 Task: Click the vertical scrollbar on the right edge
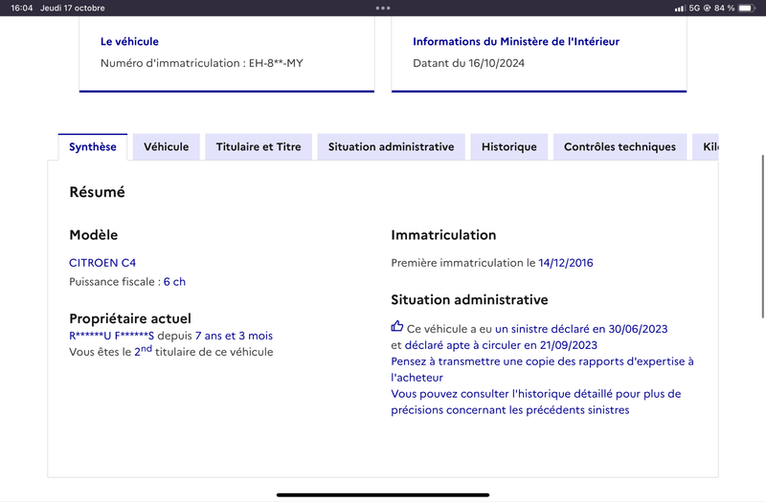click(762, 236)
